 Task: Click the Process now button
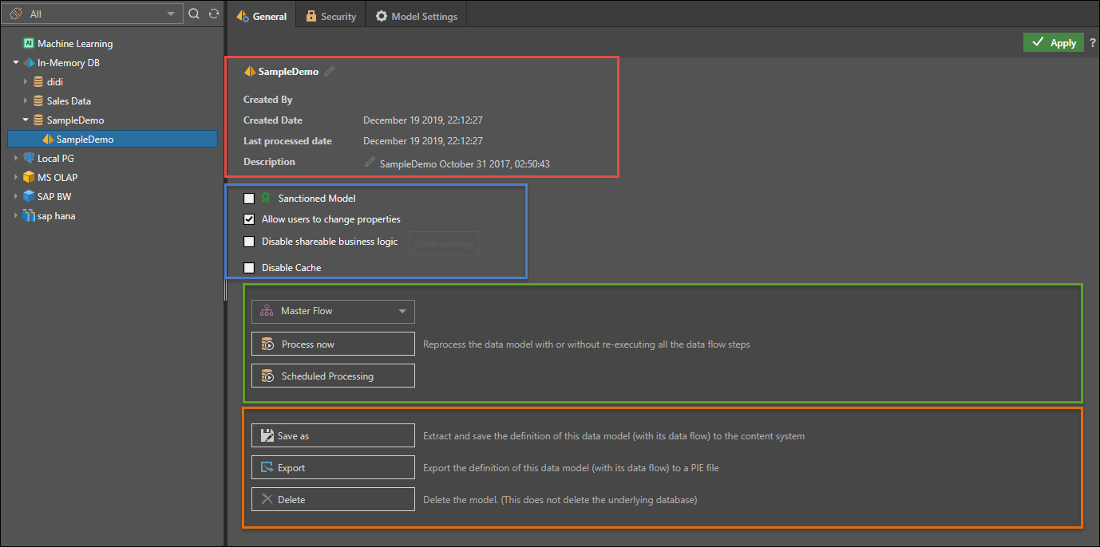(x=333, y=344)
